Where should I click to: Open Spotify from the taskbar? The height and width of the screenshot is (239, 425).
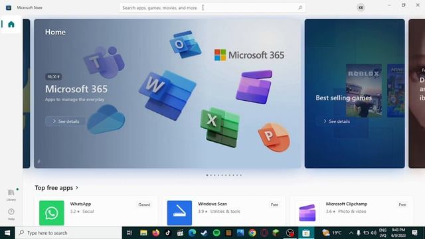pos(216,233)
